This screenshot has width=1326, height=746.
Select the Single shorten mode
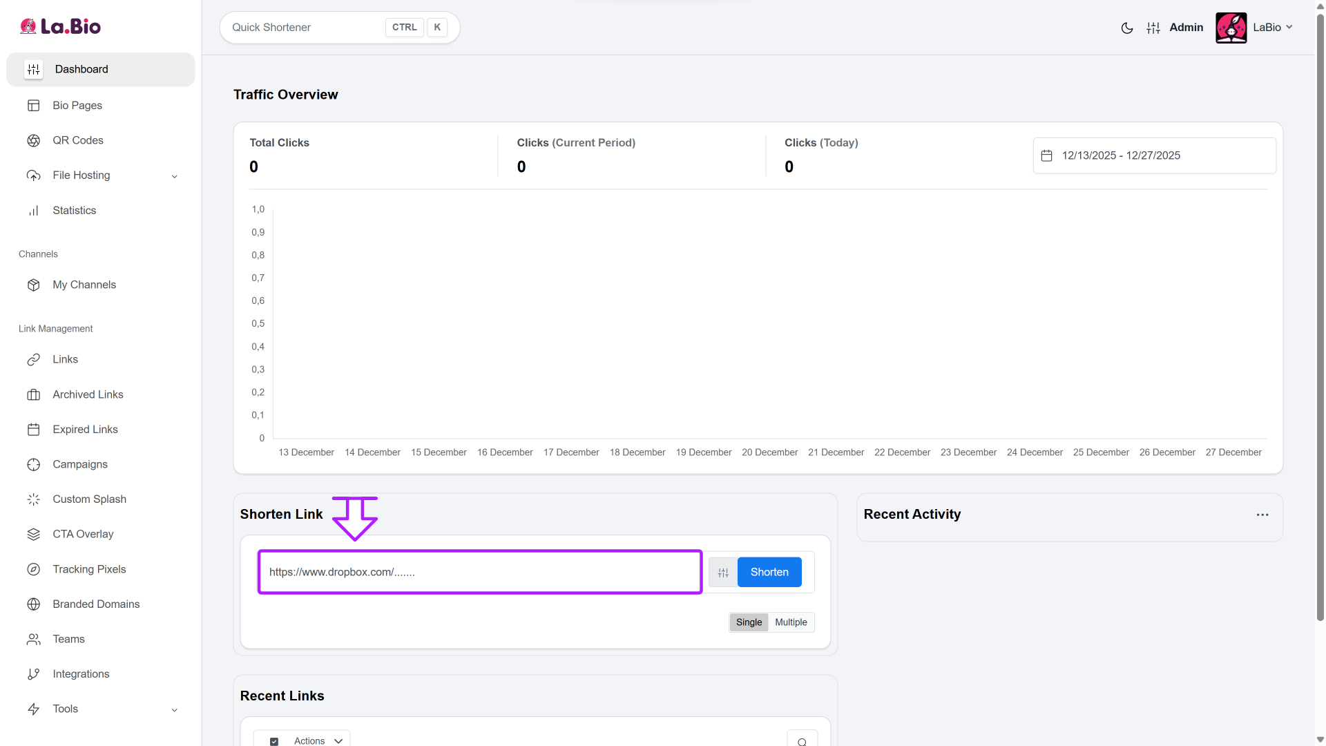749,622
